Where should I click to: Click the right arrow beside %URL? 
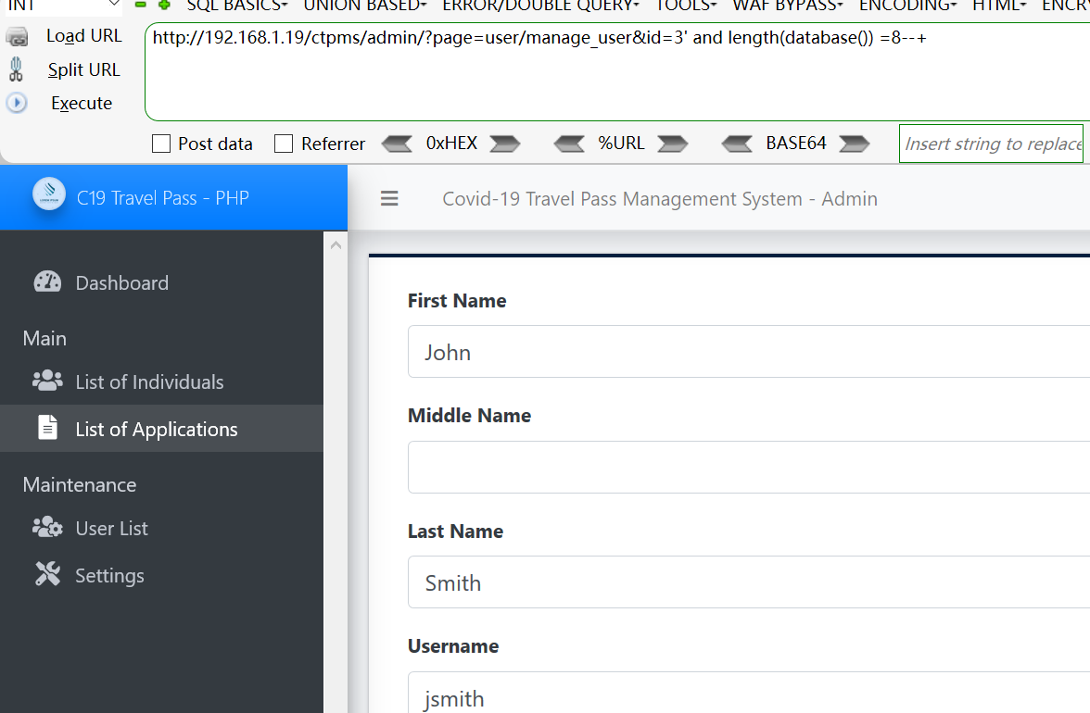[672, 144]
